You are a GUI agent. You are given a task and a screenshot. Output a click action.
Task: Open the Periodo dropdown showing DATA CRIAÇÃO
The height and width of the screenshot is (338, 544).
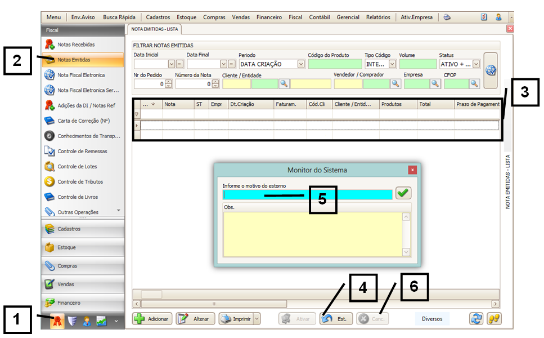point(300,64)
